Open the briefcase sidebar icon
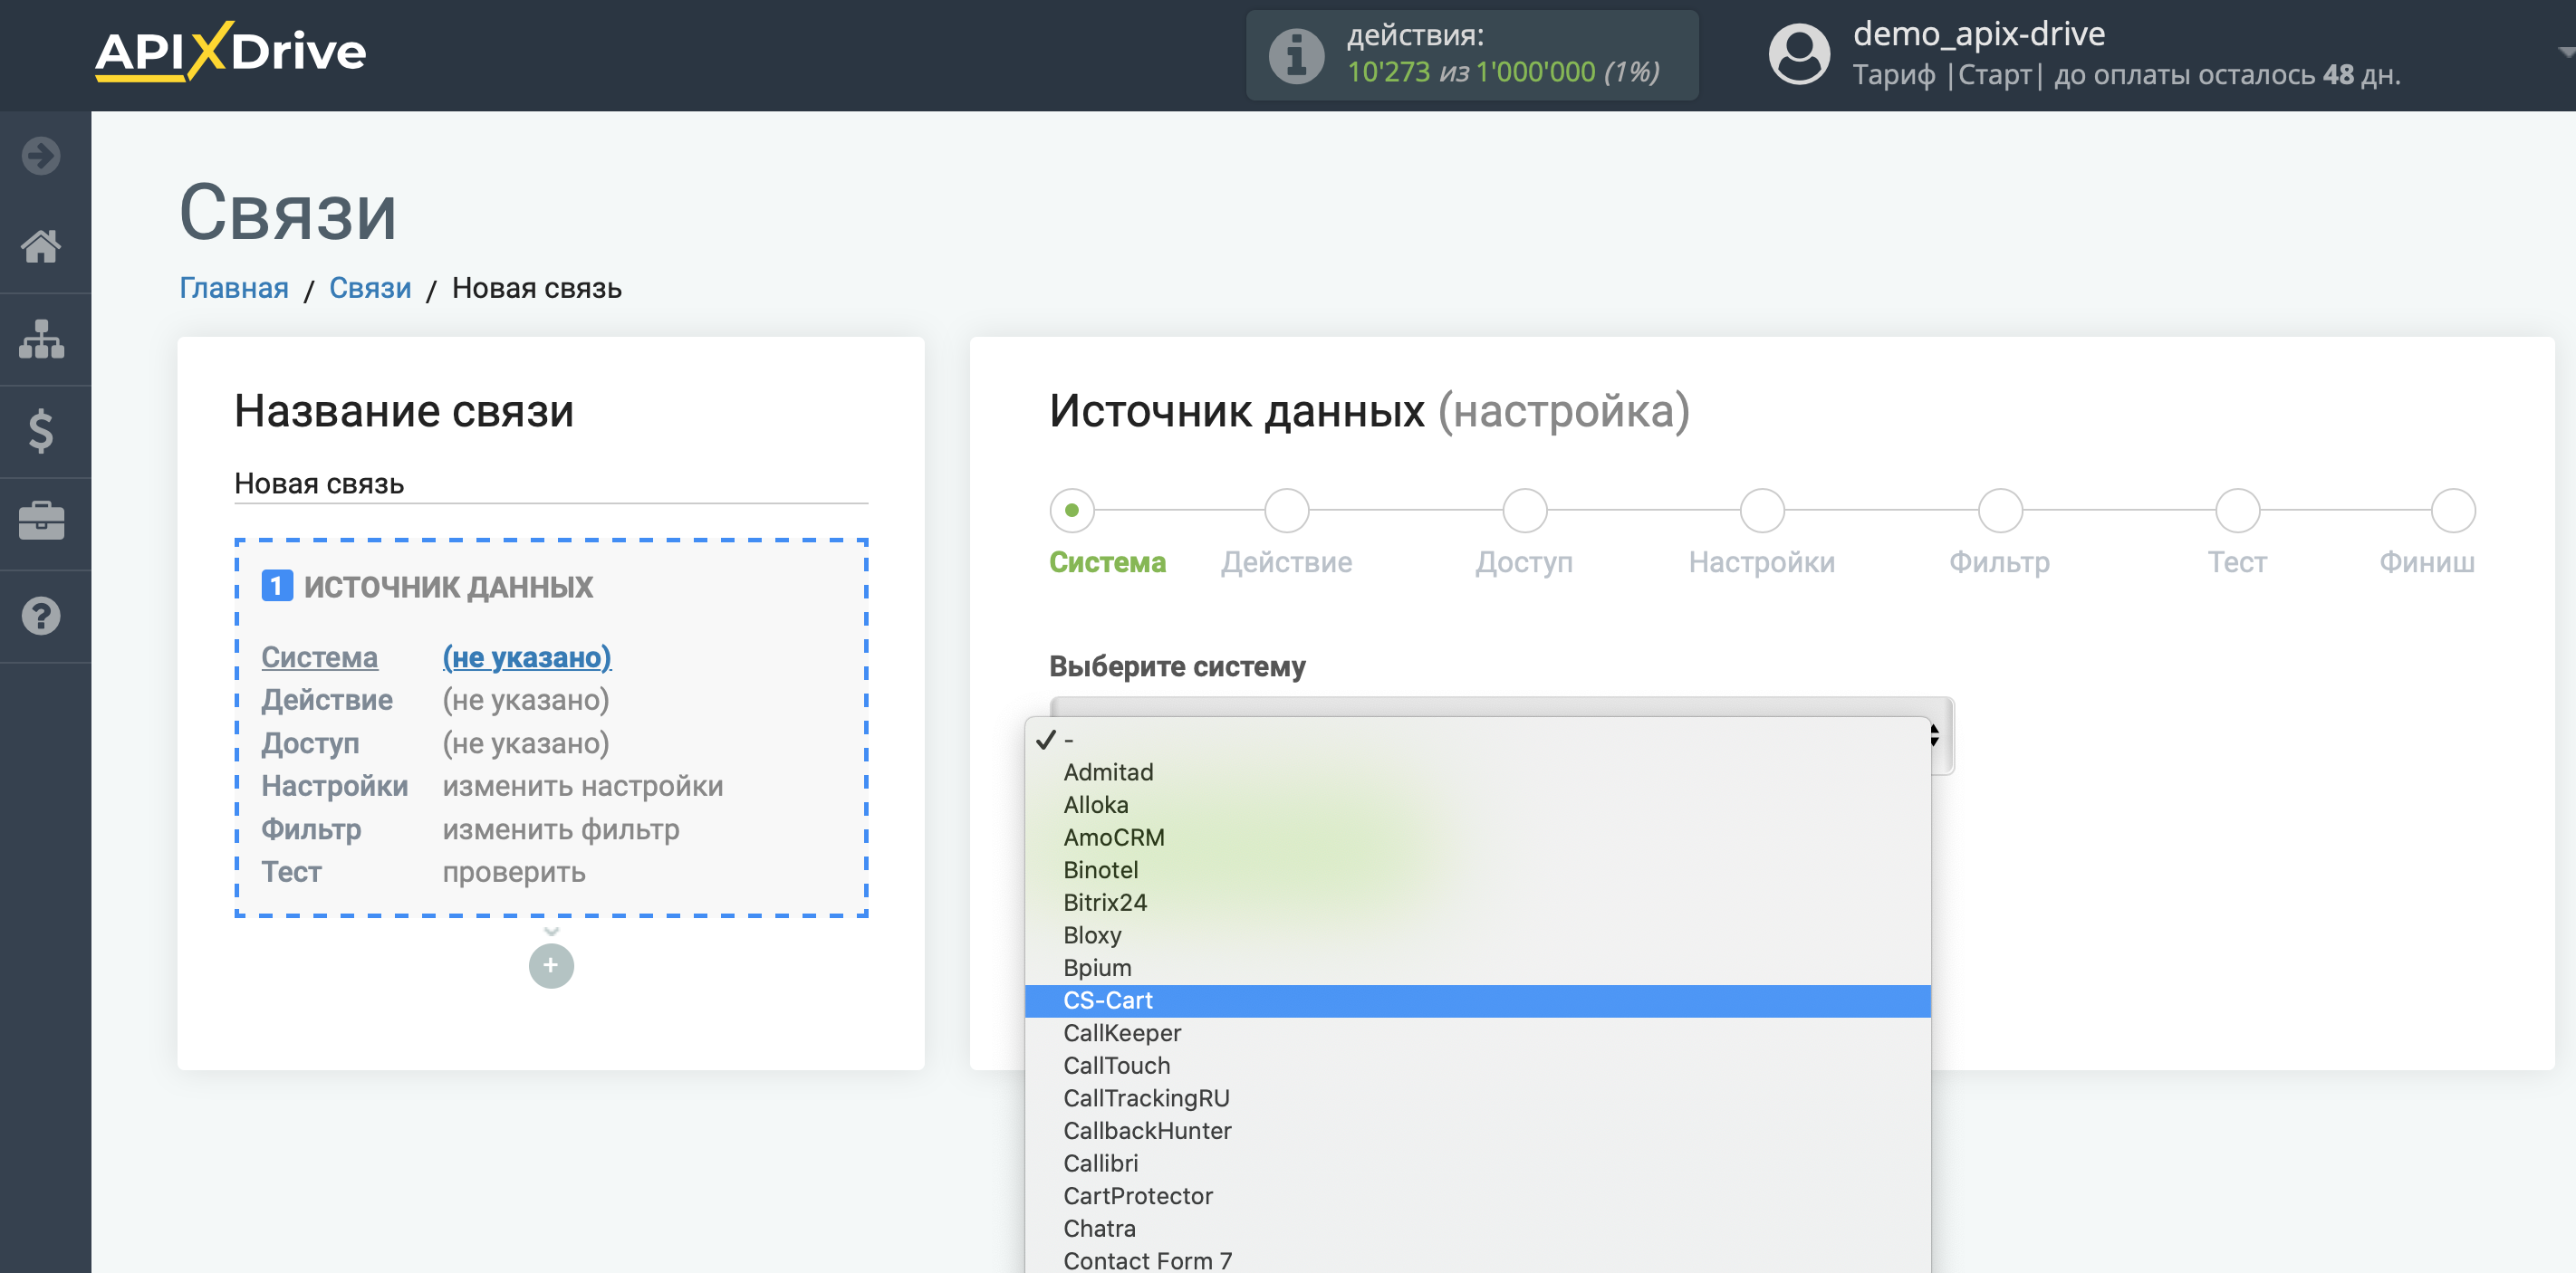The image size is (2576, 1273). click(x=41, y=522)
